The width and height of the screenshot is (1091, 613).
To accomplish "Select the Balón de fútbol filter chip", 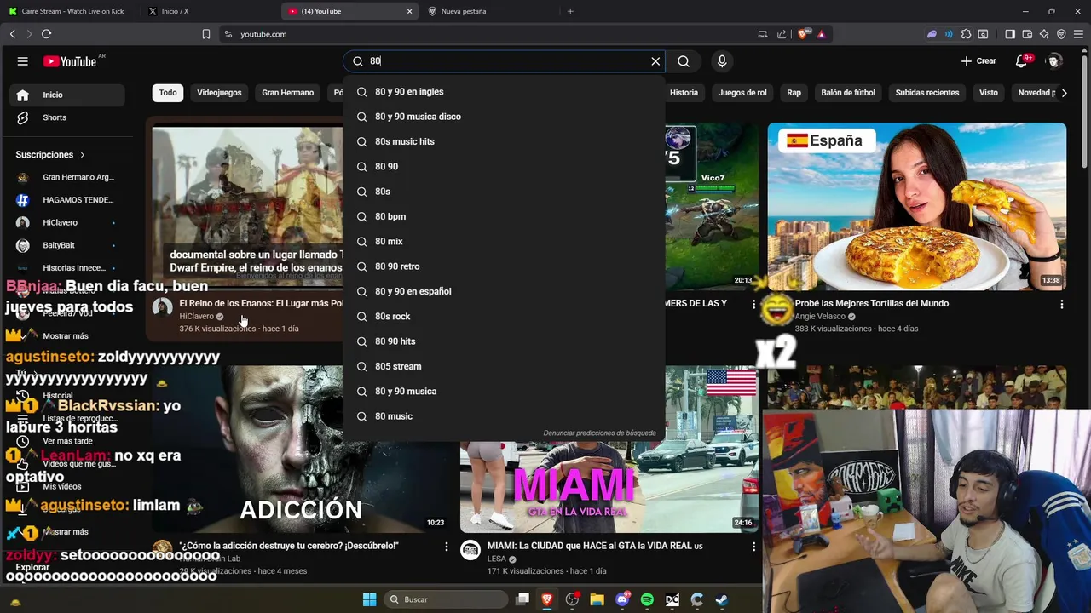I will pos(848,93).
